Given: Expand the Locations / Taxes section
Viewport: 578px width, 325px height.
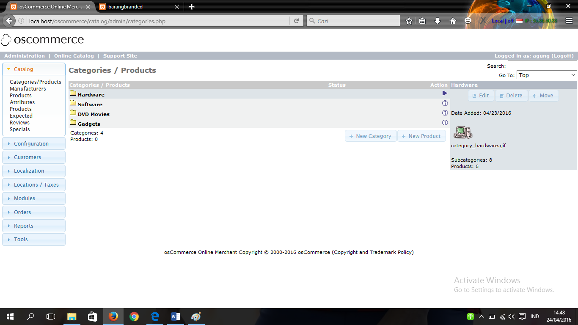Looking at the screenshot, I should [x=34, y=185].
